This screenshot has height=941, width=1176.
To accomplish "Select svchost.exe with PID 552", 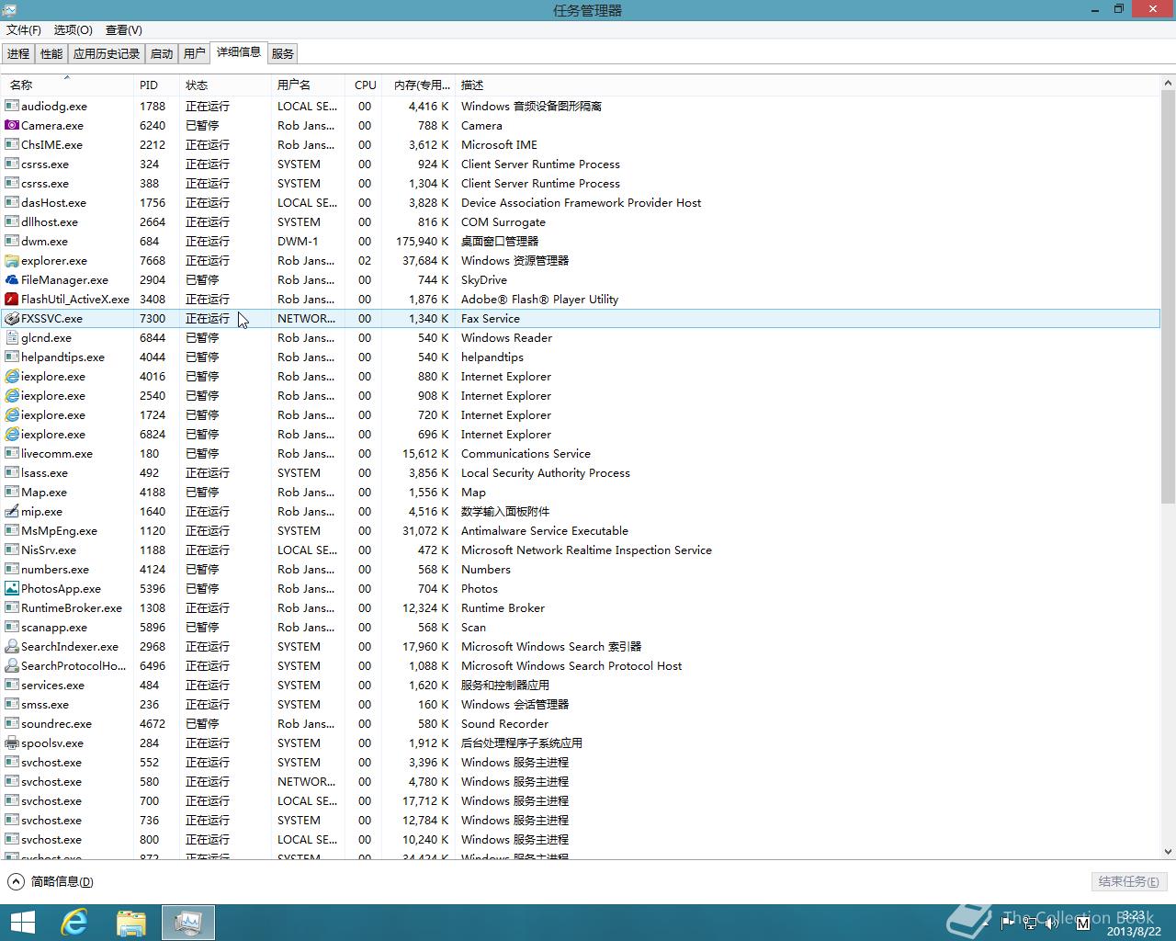I will coord(581,762).
